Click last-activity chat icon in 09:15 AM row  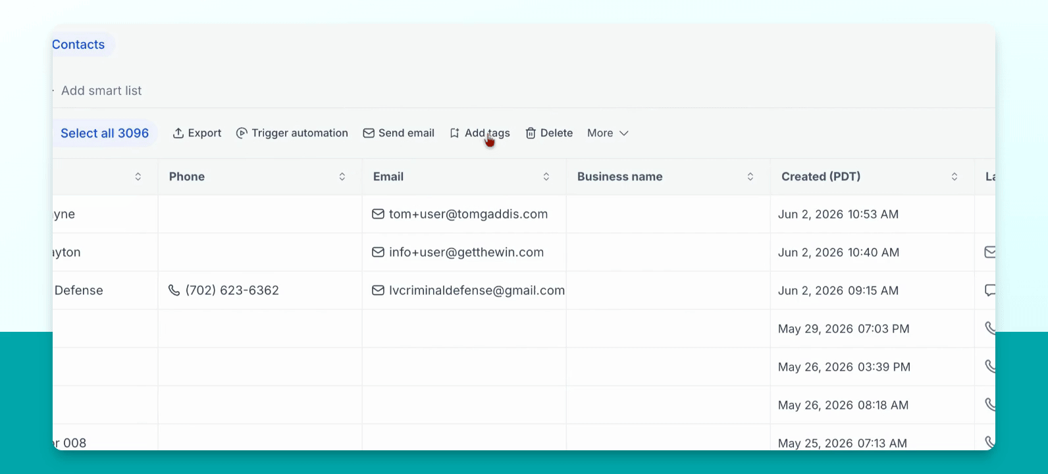click(x=989, y=290)
